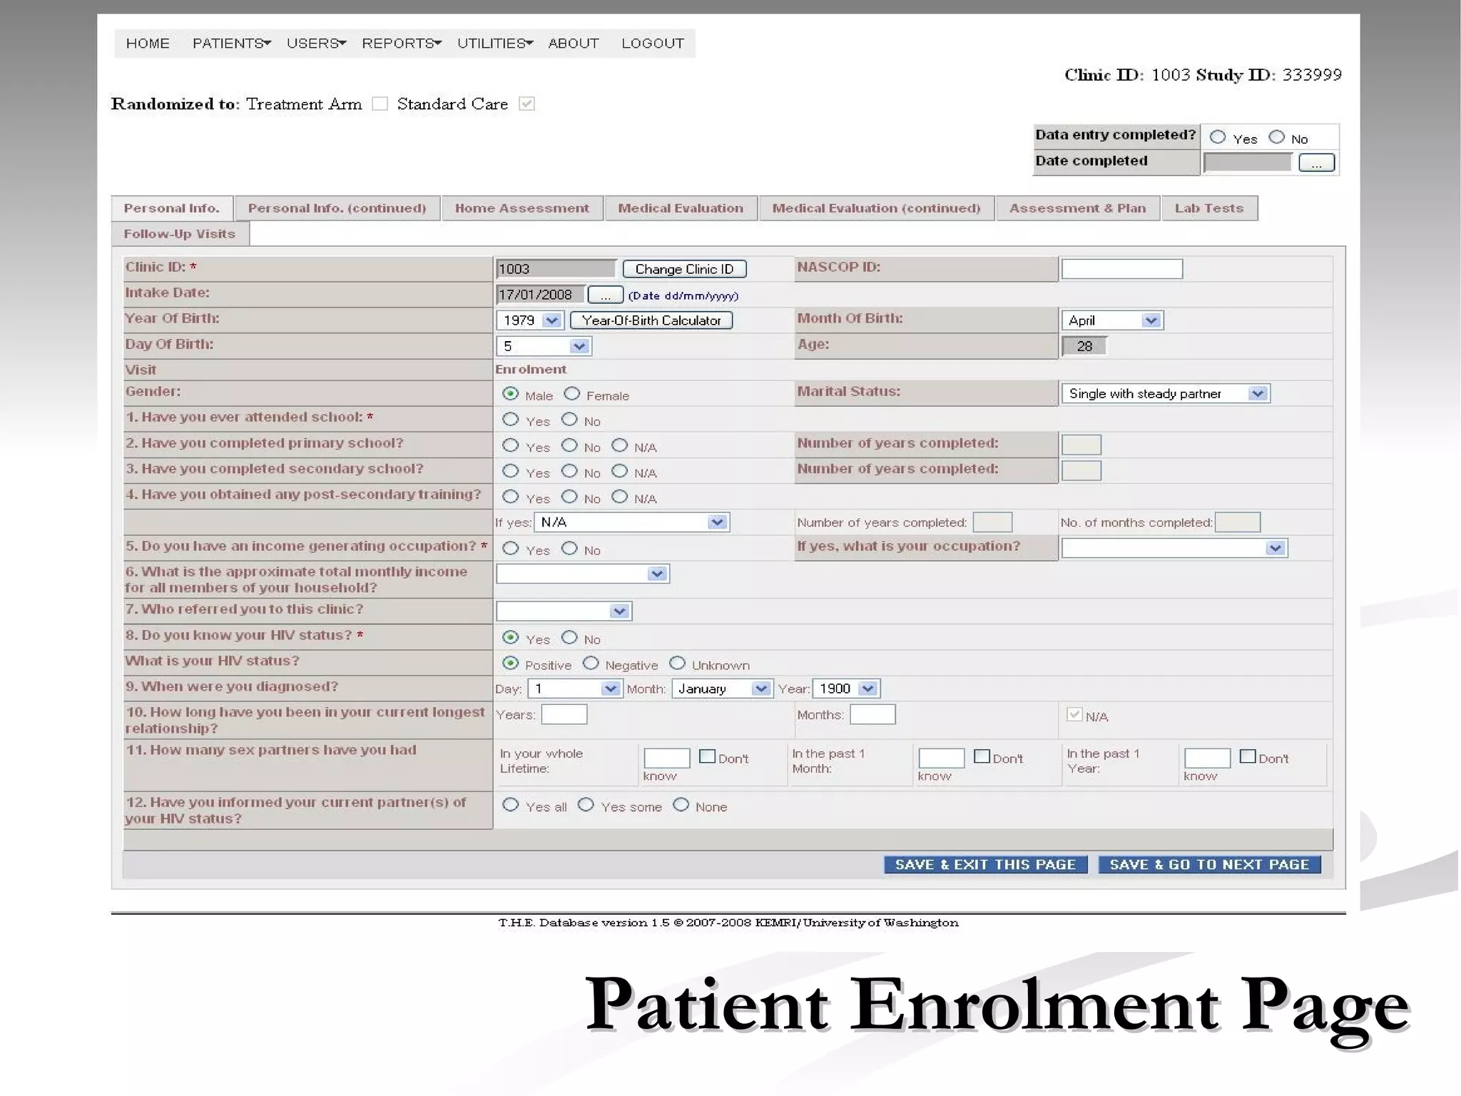Choose Female gender radio button
Image resolution: width=1461 pixels, height=1096 pixels.
[x=572, y=394]
